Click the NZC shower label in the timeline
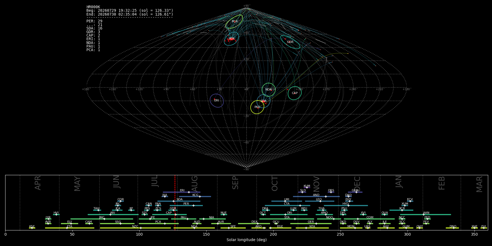This screenshot has width=492, height=246. [x=135, y=227]
